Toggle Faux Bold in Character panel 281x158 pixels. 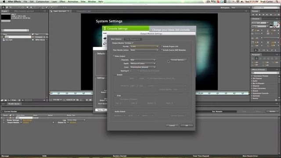pos(256,50)
